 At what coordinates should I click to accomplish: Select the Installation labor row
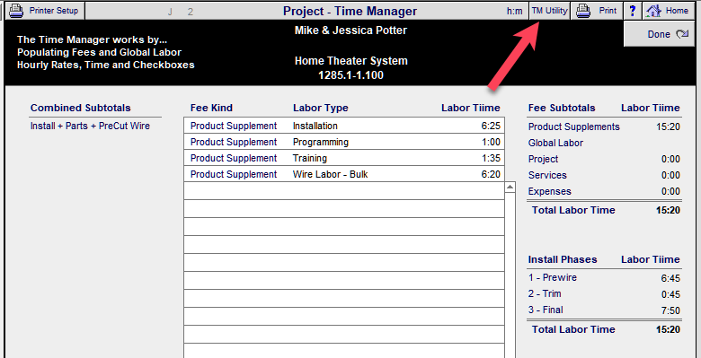click(344, 126)
